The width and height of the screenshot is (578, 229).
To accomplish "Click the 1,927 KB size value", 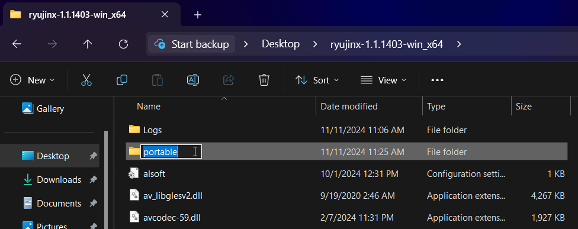I will tap(548, 218).
